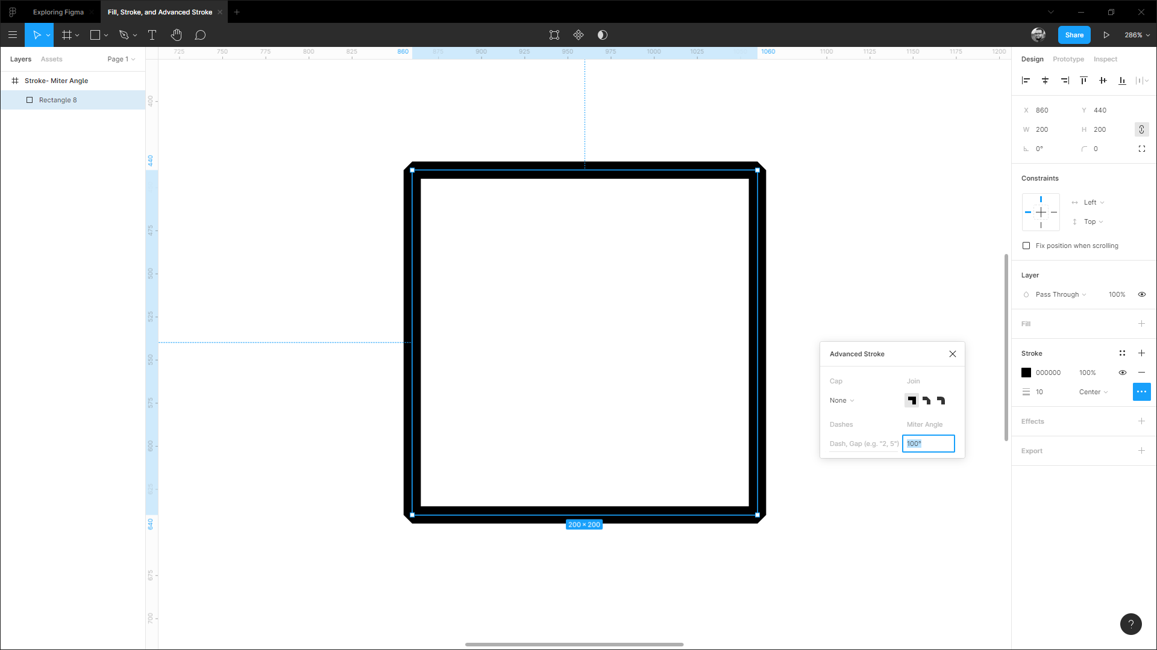Toggle stroke visibility eye icon
Viewport: 1157px width, 650px height.
coord(1122,373)
